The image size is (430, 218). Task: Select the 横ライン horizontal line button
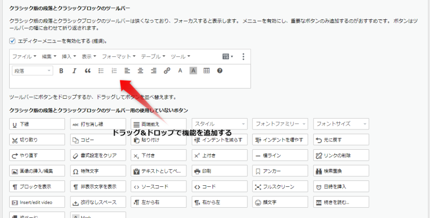(x=280, y=155)
